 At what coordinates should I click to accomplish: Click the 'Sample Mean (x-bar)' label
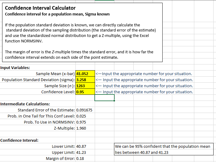55,74
